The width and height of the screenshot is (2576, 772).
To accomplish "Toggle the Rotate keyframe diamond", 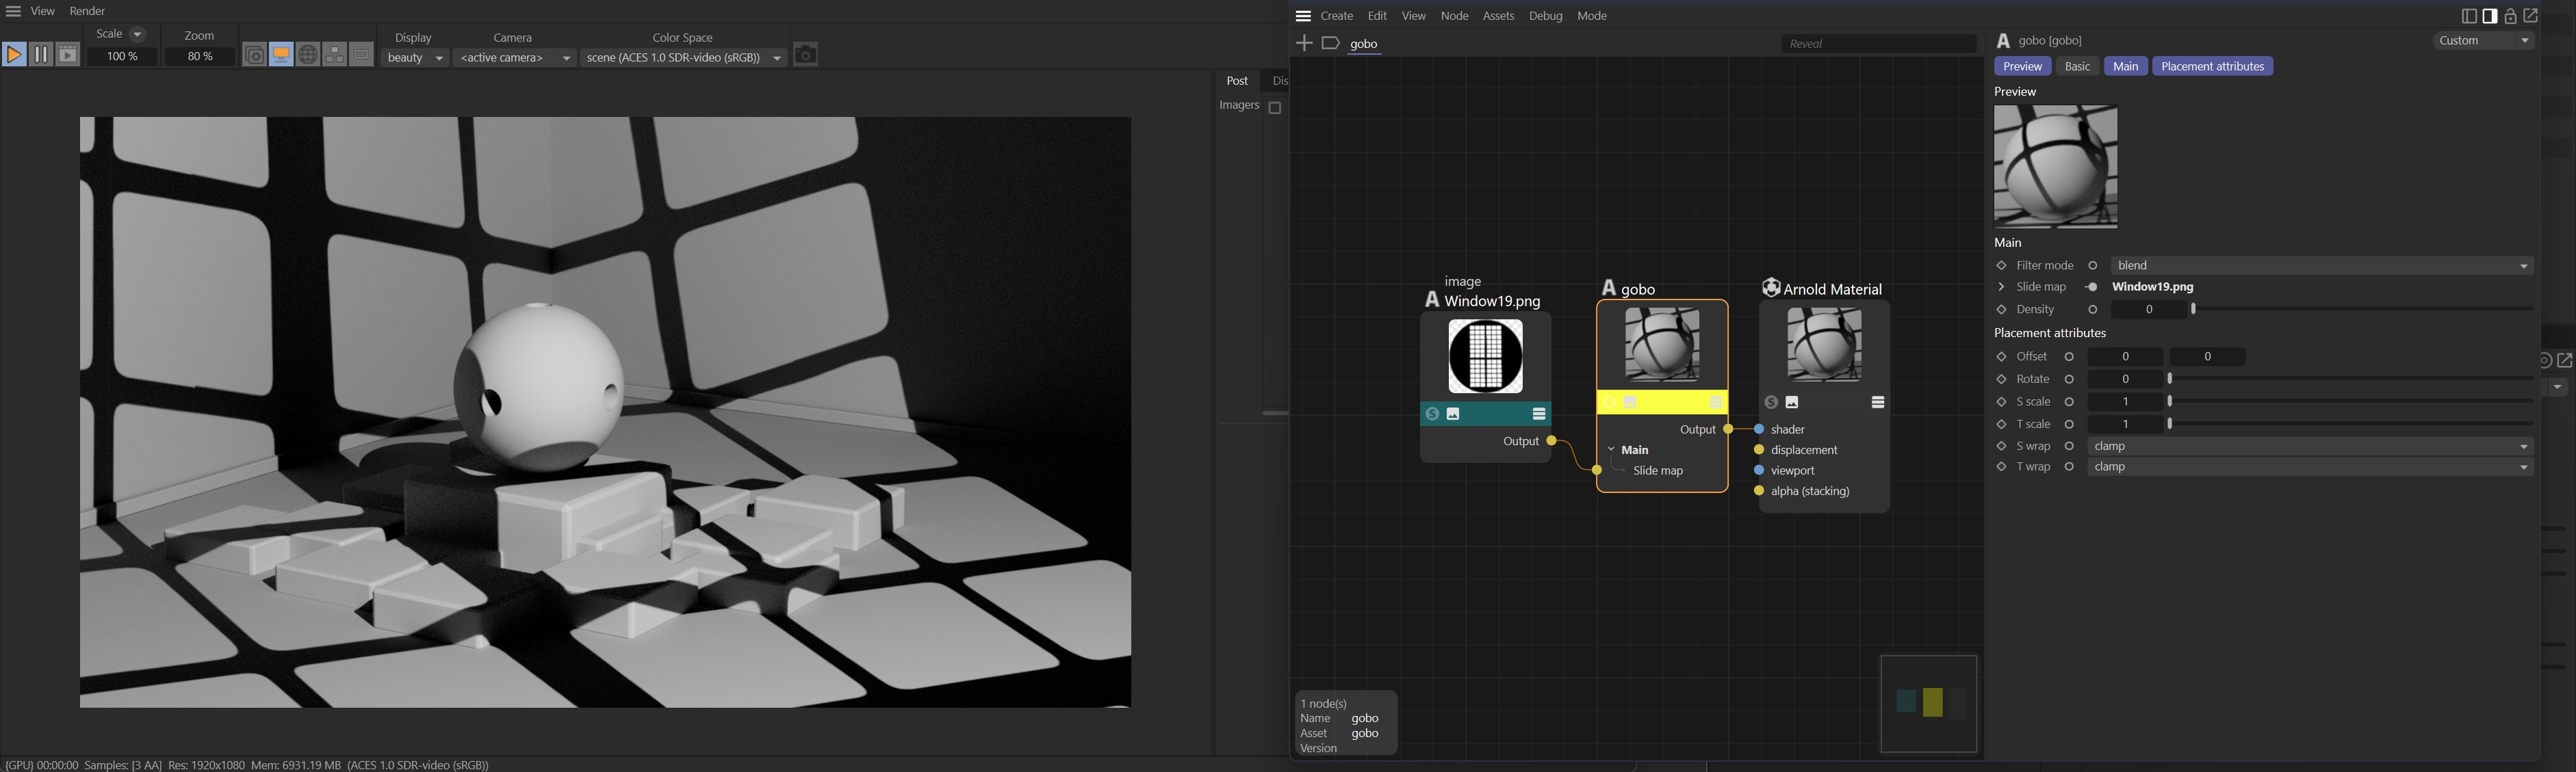I will 2001,380.
